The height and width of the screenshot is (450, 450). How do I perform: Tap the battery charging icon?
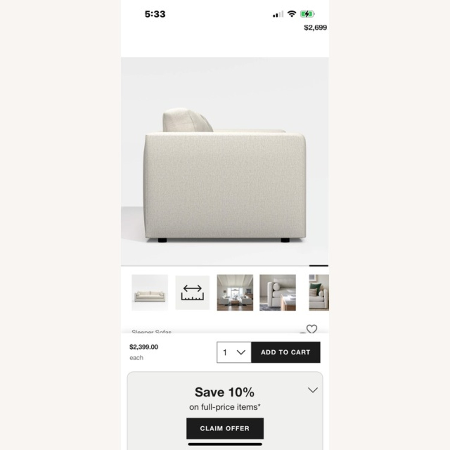click(307, 14)
